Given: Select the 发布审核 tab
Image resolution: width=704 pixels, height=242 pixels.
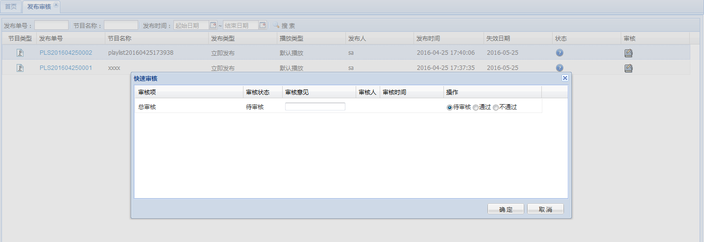Looking at the screenshot, I should click(39, 7).
